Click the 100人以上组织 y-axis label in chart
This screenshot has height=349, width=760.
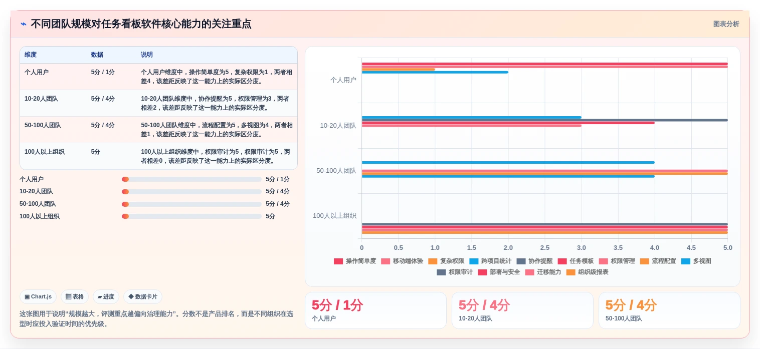pos(335,216)
